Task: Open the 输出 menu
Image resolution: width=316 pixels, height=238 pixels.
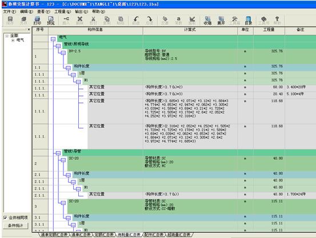Action: click(x=81, y=11)
